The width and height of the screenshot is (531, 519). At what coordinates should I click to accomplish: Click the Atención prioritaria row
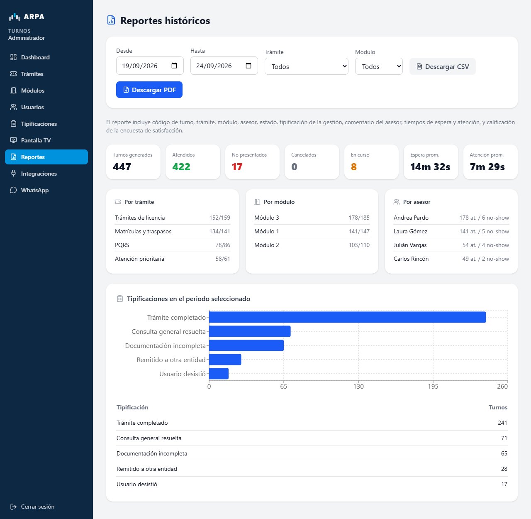pyautogui.click(x=173, y=259)
